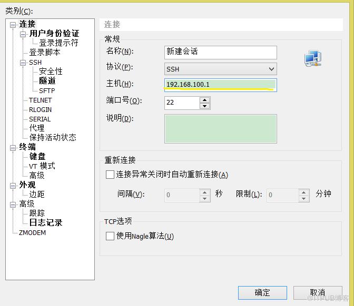The width and height of the screenshot is (354, 306).
Task: Click the 端口号 field showing 22
Action: (182, 103)
